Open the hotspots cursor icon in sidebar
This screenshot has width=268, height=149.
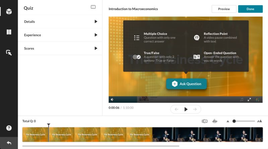(x=9, y=53)
